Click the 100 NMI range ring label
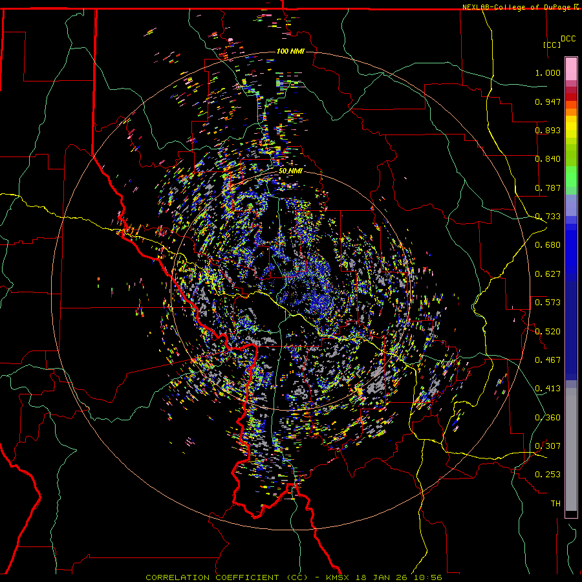Screen dimensions: 582x582 pyautogui.click(x=290, y=51)
